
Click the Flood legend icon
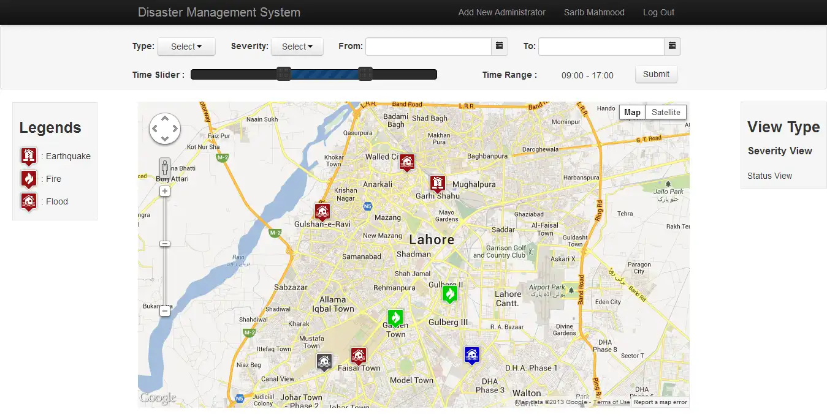(28, 201)
